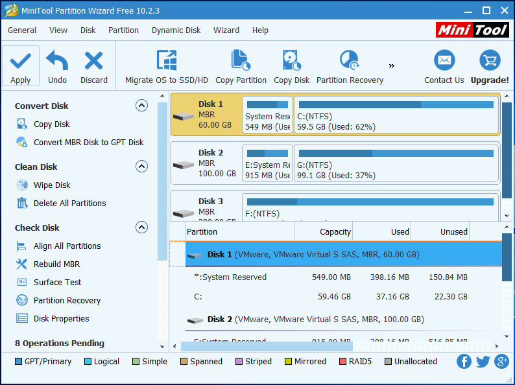The height and width of the screenshot is (385, 515).
Task: Launch Migrate OS to SSD/HD wizard
Action: pos(167,66)
